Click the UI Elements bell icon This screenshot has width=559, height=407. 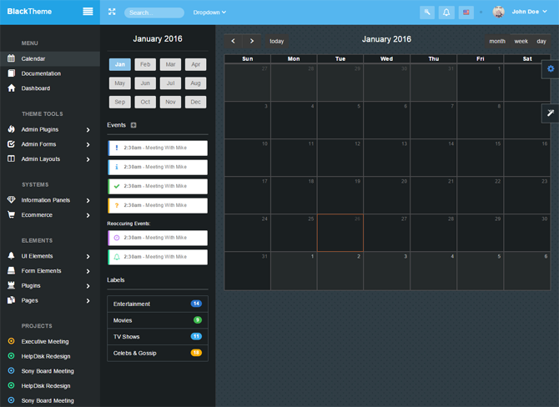click(12, 255)
